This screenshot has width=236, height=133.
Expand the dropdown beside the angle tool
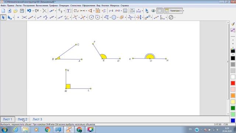[x=70, y=18]
